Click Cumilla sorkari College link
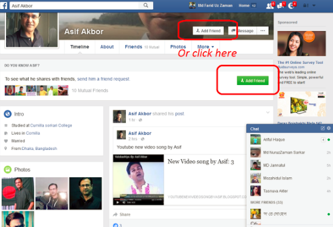This screenshot has width=333, height=227. point(51,126)
